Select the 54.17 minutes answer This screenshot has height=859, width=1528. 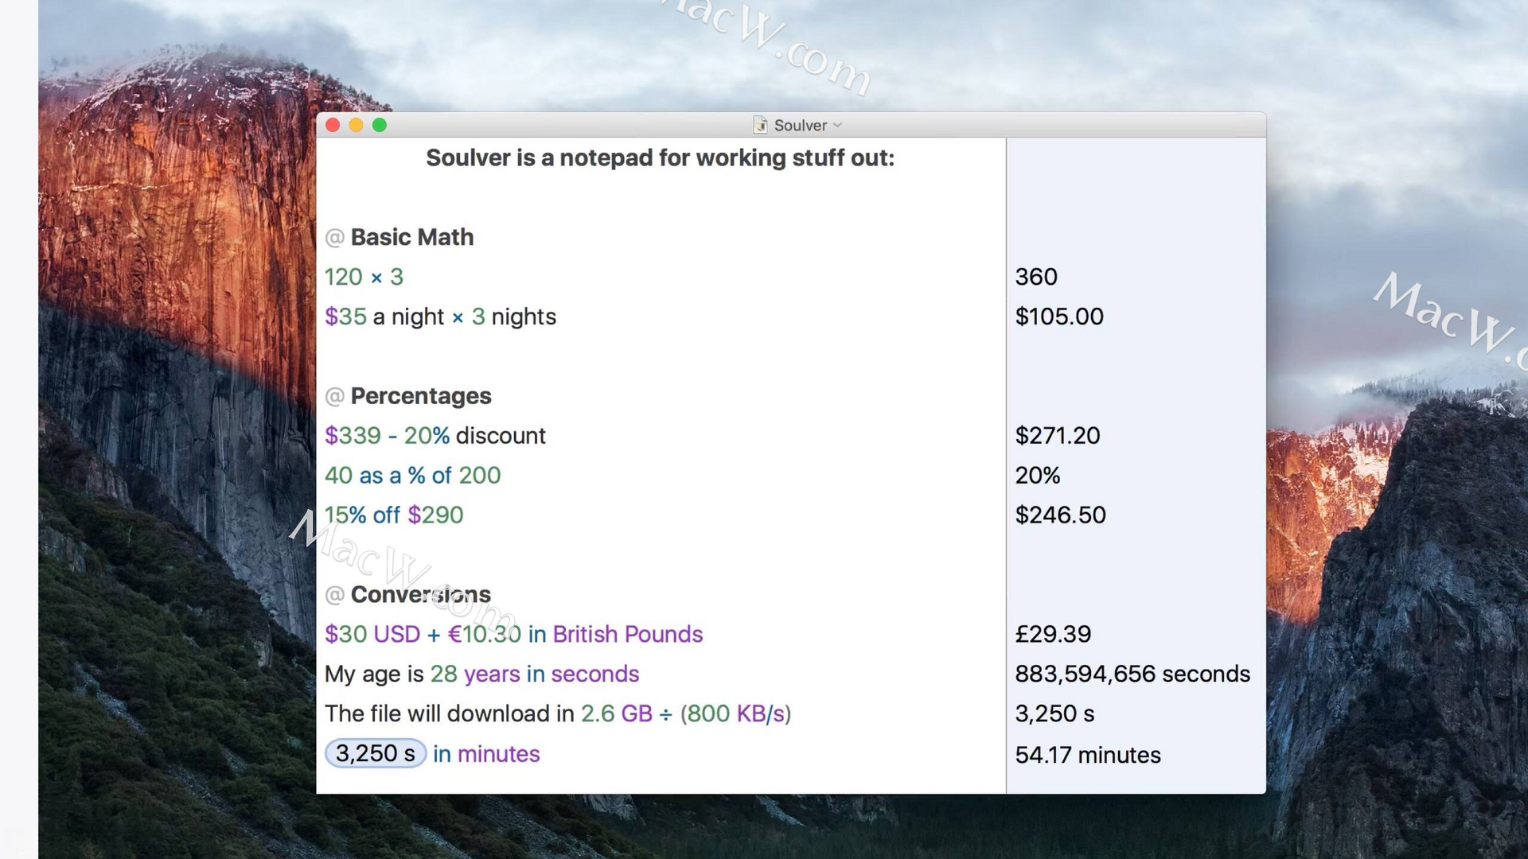point(1087,755)
